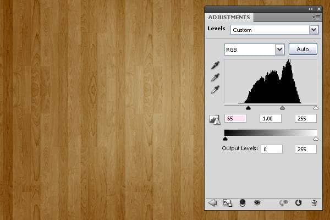
Task: Select the gray point eyedropper
Action: (x=215, y=78)
